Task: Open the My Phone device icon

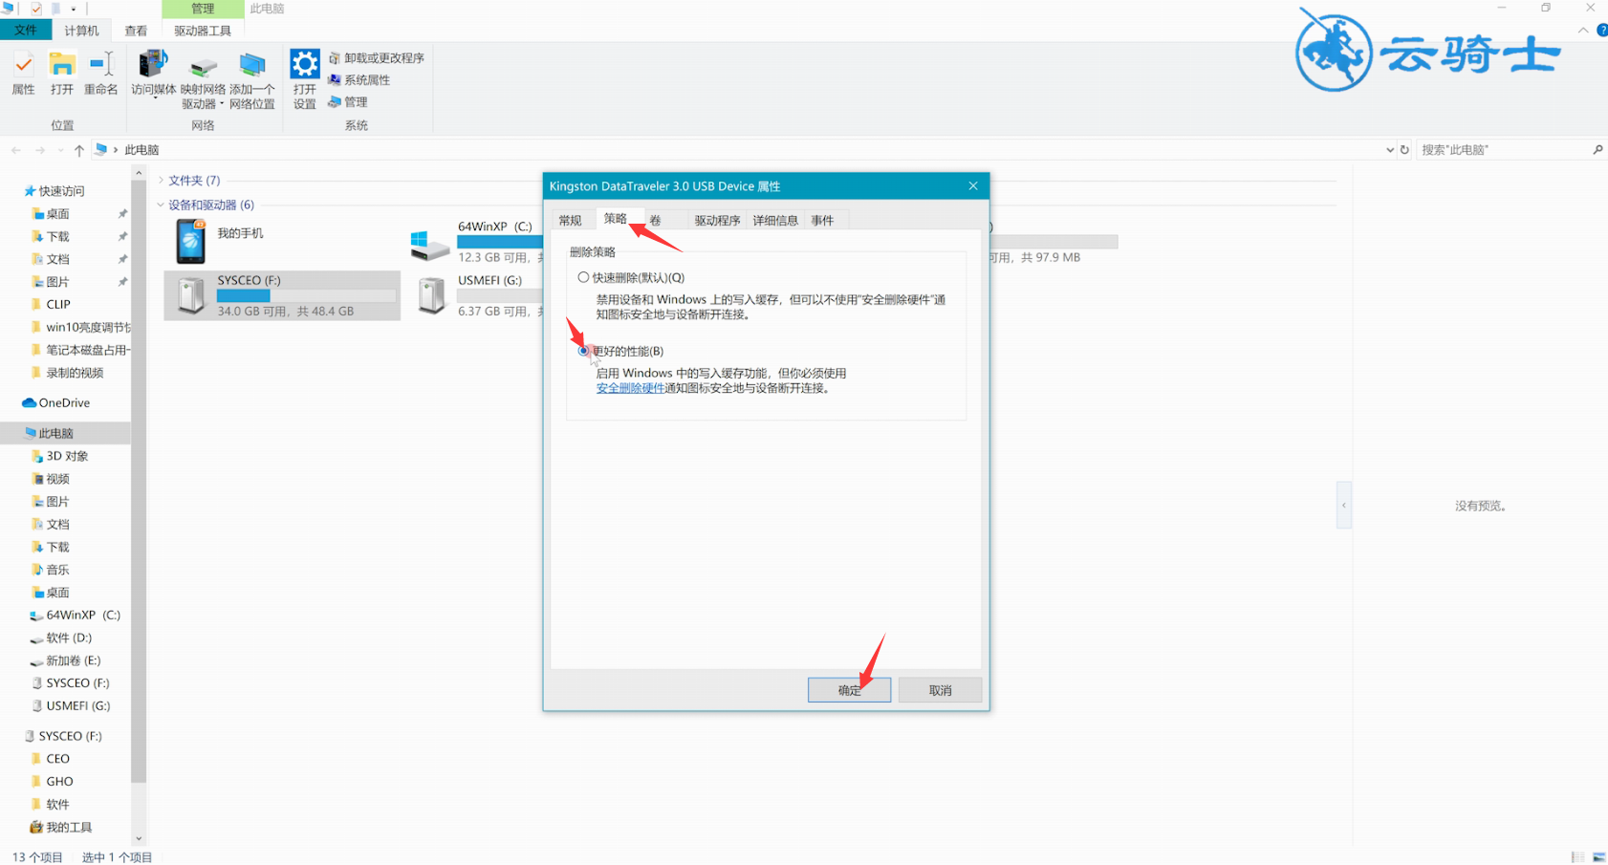Action: point(191,241)
